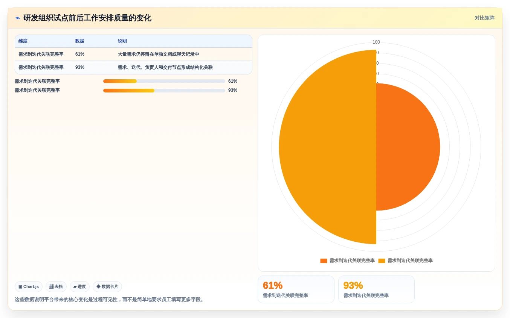The width and height of the screenshot is (510, 318).
Task: Click the 61% data card
Action: click(296, 289)
